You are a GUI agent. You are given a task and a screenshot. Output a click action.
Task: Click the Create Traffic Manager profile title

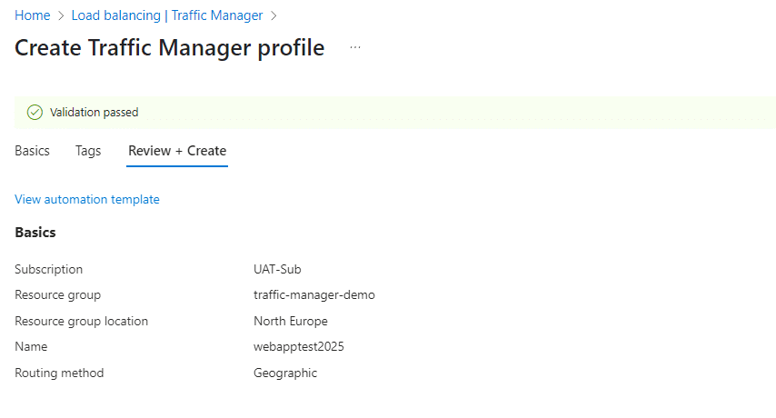coord(169,48)
